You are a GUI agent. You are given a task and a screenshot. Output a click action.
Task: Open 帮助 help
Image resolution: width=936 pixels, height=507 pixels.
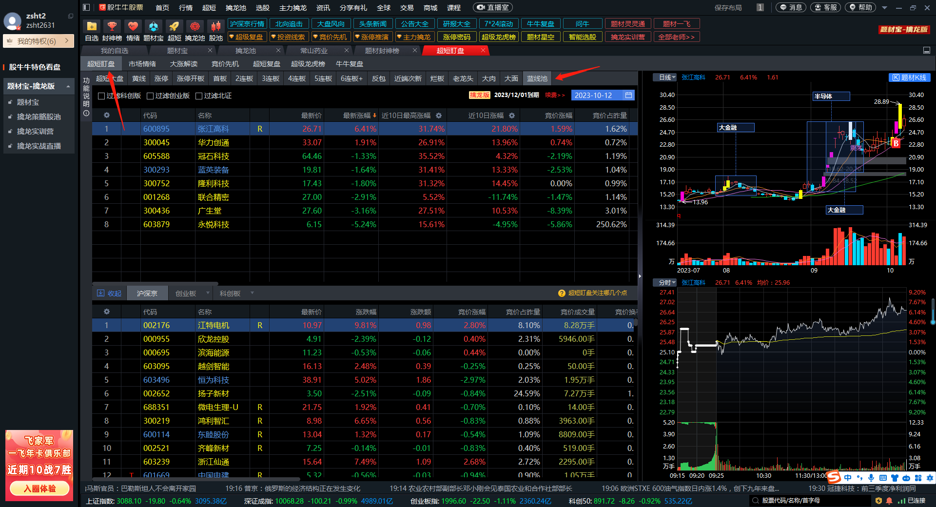coord(860,7)
